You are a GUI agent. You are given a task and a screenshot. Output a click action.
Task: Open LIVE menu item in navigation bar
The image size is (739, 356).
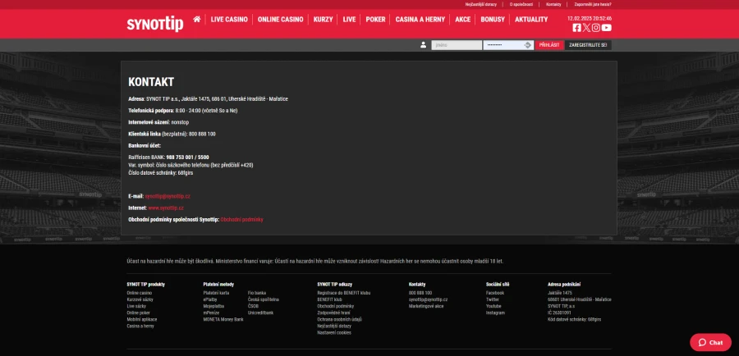click(349, 20)
